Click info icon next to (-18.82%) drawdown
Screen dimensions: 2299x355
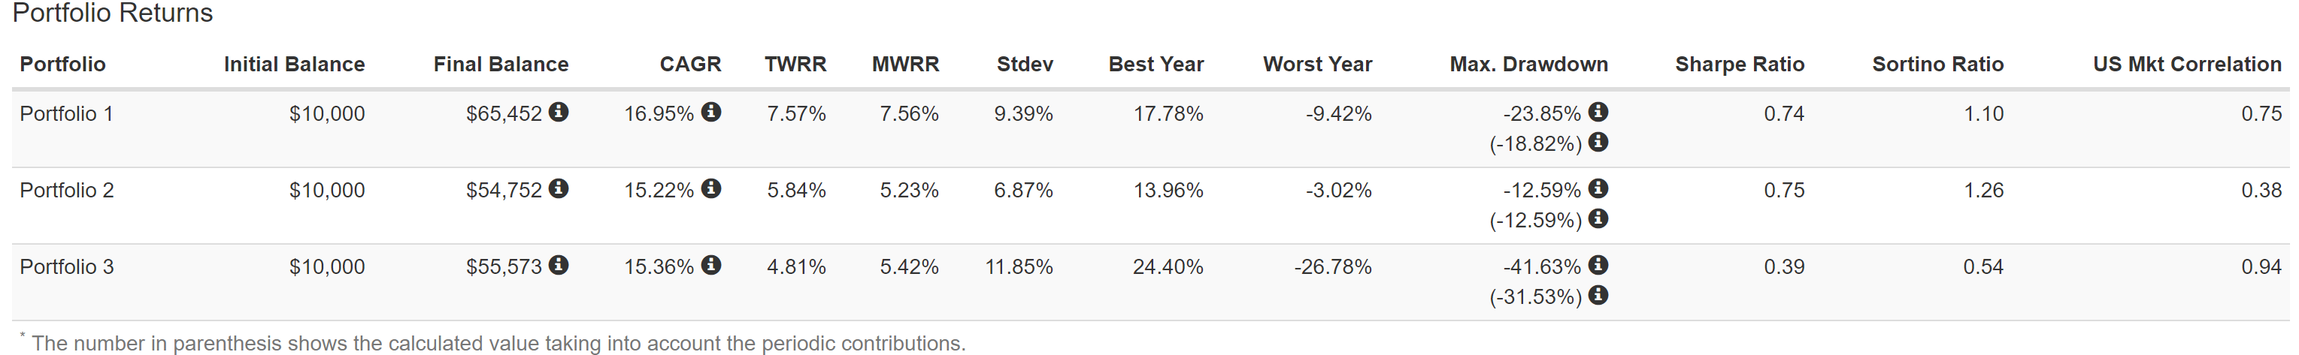pyautogui.click(x=1598, y=142)
